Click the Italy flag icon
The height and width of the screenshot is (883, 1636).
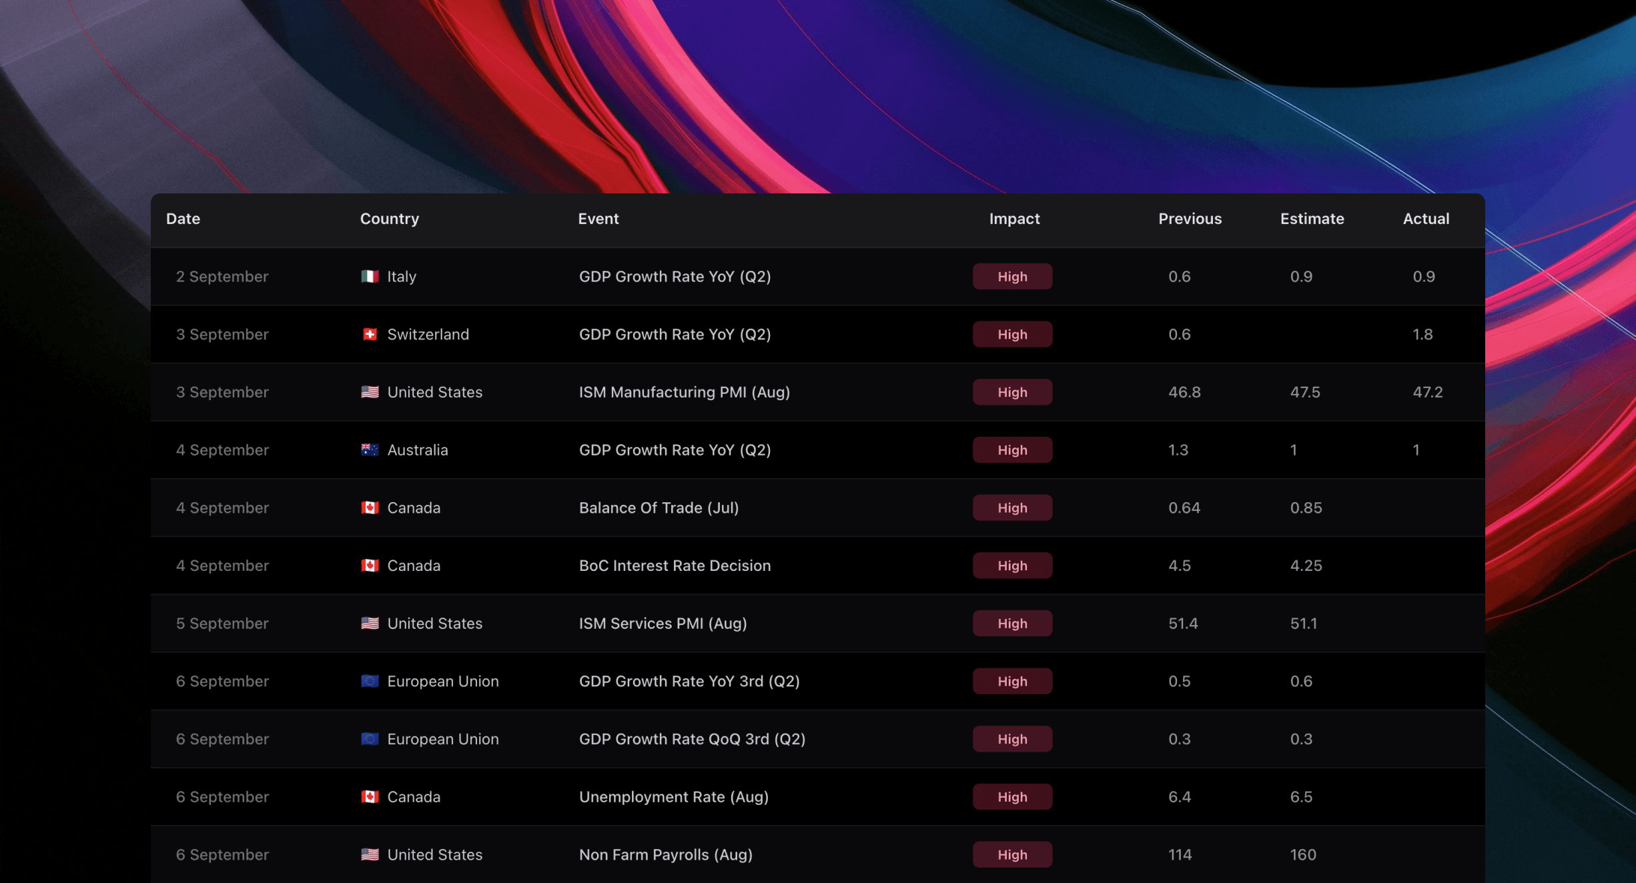(x=370, y=276)
